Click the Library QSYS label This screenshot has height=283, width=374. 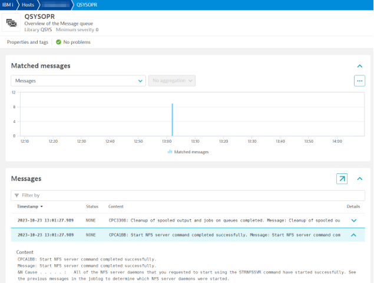[x=38, y=29]
